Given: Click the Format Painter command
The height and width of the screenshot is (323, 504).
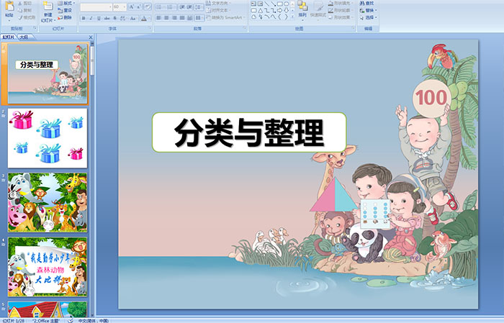Looking at the screenshot, I should click(x=27, y=17).
